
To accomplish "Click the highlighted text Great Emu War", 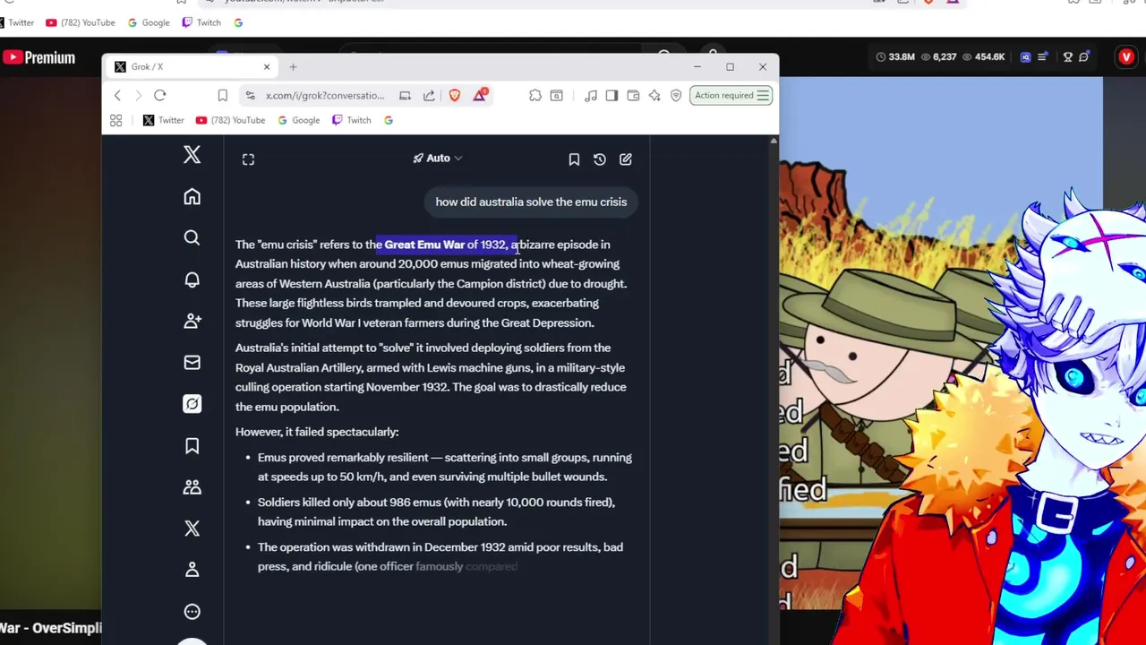I will 424,245.
